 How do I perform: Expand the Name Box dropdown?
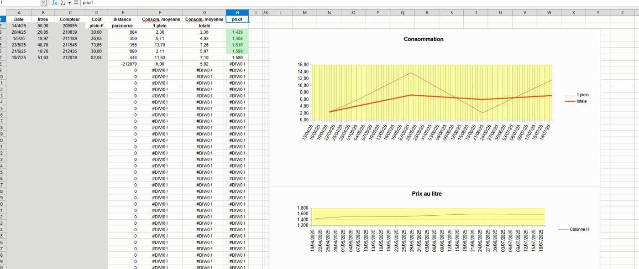44,3
